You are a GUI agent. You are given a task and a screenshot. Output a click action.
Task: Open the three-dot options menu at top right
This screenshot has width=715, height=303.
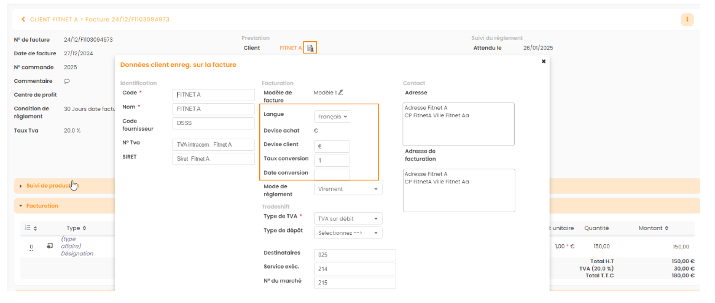(687, 20)
